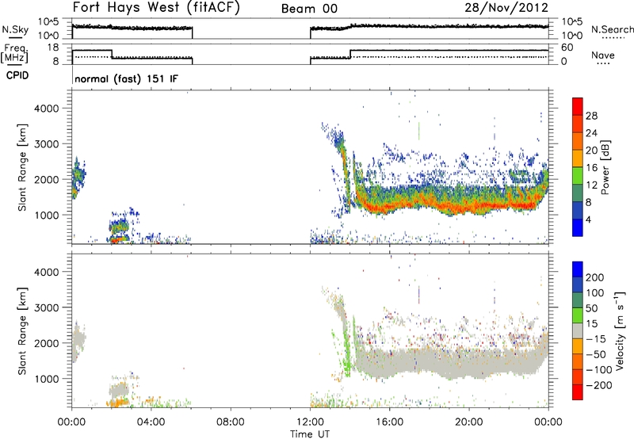634x439 pixels.
Task: Click the '60' Nave axis value
Action: click(567, 48)
